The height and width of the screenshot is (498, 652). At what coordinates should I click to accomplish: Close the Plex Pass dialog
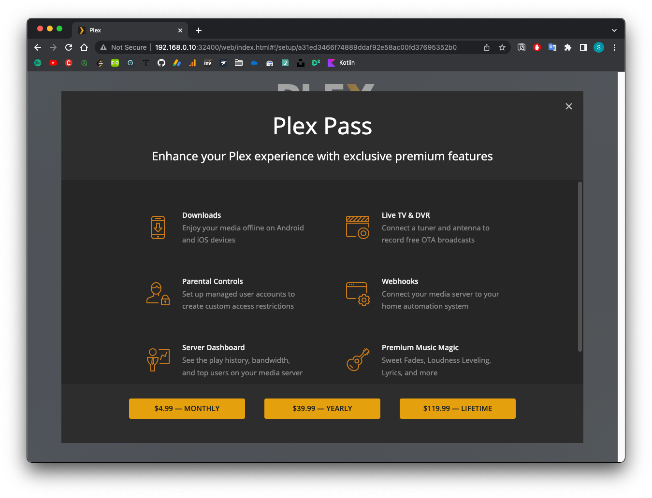(x=569, y=106)
